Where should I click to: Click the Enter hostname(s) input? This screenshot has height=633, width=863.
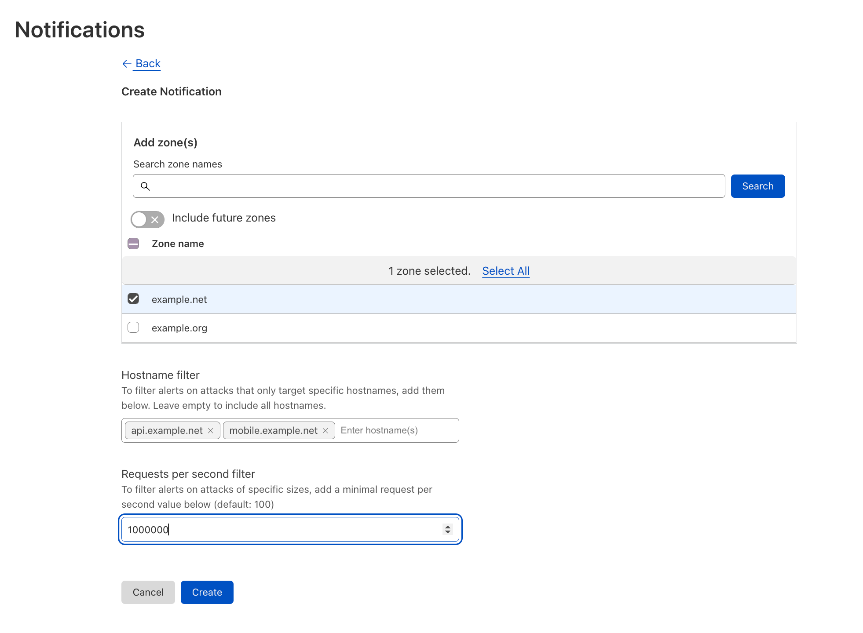397,430
